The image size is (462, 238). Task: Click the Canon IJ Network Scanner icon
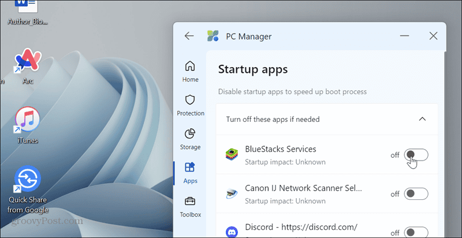(232, 194)
